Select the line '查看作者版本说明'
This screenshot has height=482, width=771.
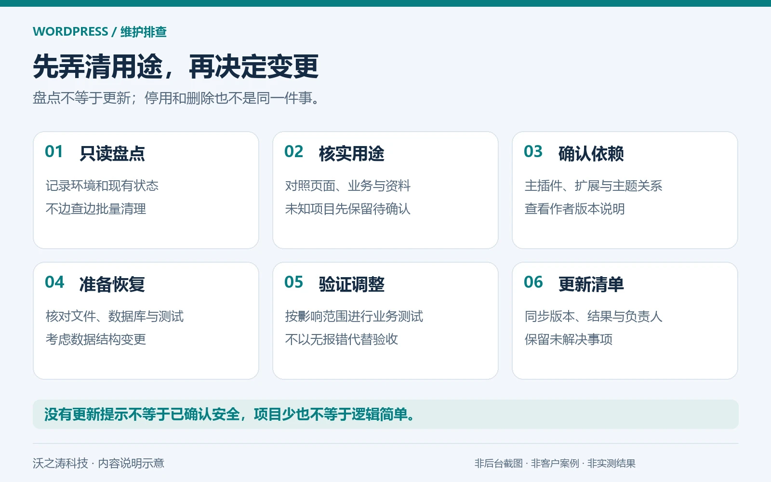575,209
